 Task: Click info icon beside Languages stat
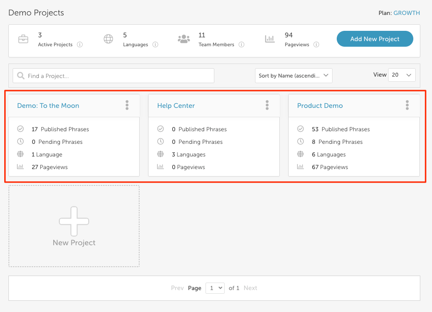(x=156, y=44)
